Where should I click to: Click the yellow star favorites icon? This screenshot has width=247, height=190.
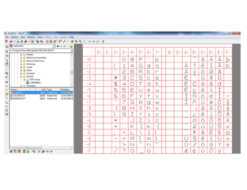(x=71, y=46)
